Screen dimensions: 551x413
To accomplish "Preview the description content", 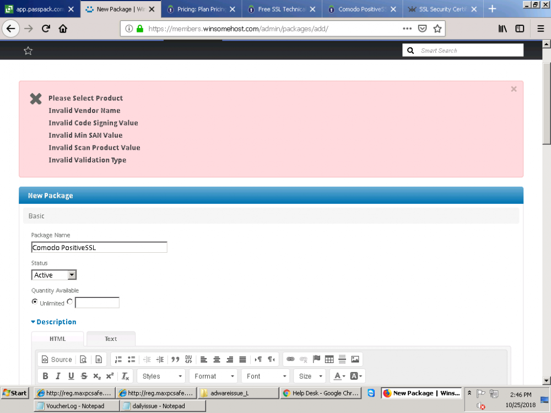I will pos(83,359).
